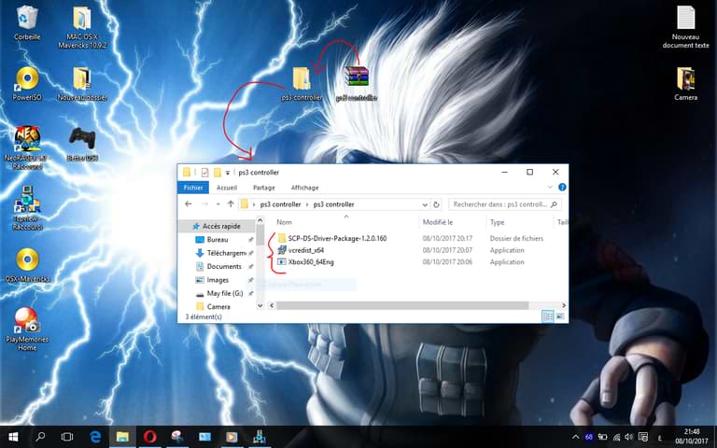
Task: Open the customize quick access toolbar dropdown
Action: [228, 173]
